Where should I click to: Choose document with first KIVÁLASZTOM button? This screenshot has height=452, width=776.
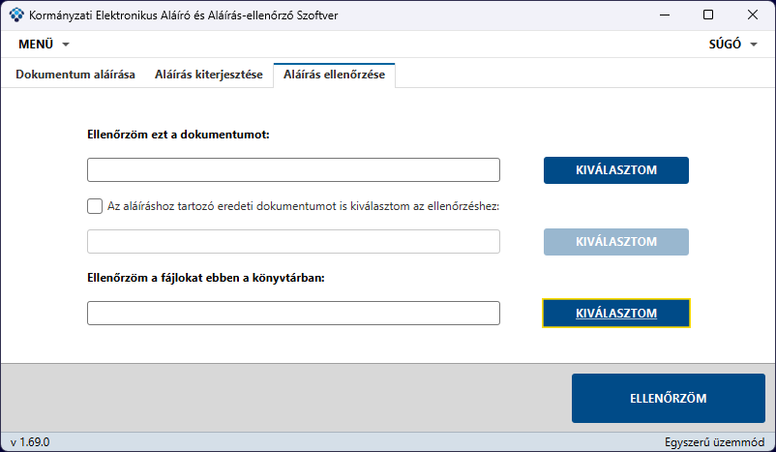[x=616, y=170]
